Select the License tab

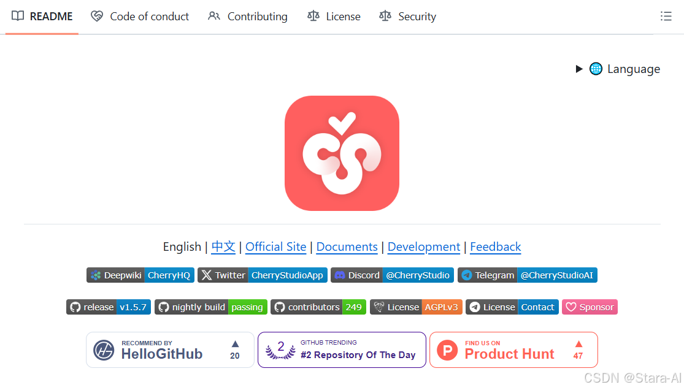pyautogui.click(x=334, y=17)
